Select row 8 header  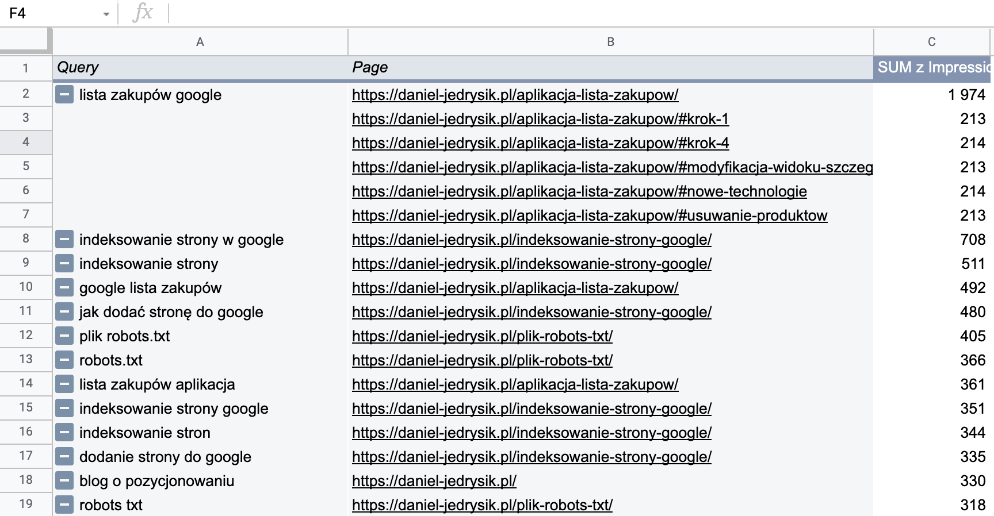(x=25, y=238)
